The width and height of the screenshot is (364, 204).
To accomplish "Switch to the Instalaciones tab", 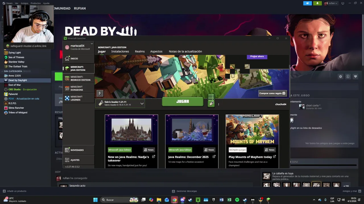I will 120,52.
